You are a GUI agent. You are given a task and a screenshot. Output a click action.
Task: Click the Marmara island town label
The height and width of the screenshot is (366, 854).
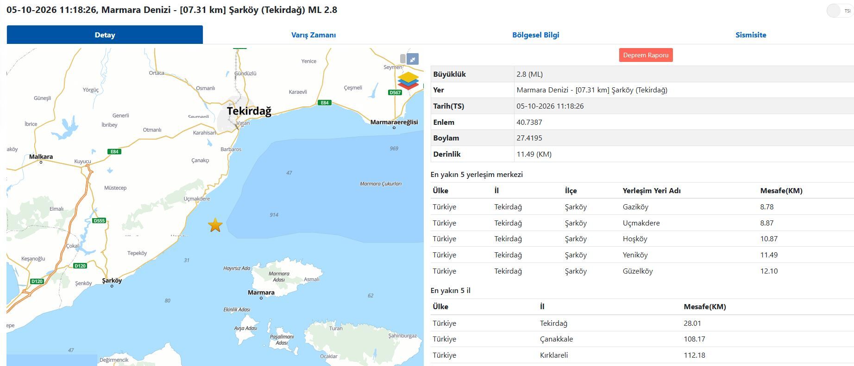point(261,293)
